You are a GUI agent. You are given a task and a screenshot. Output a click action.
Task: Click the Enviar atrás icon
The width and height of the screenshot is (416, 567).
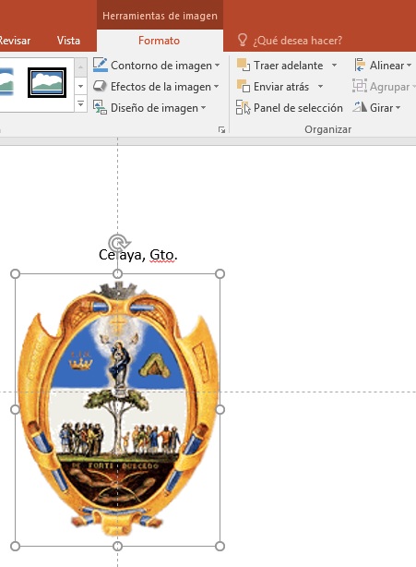243,87
